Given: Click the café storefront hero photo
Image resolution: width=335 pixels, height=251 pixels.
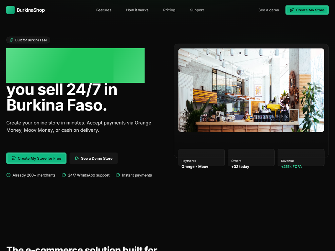Looking at the screenshot, I should (x=251, y=90).
